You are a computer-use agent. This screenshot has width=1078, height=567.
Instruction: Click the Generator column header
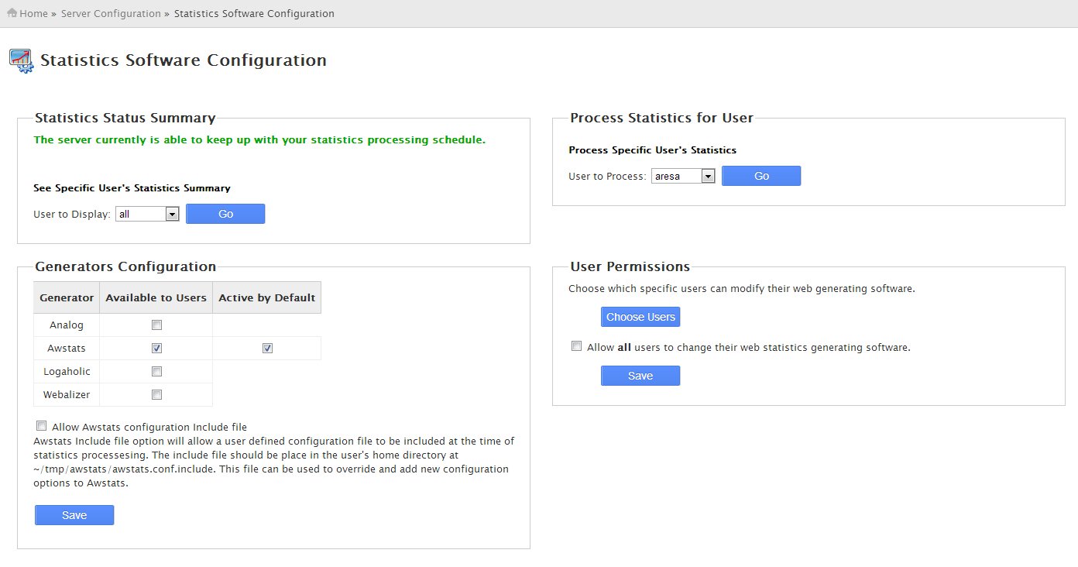[67, 297]
